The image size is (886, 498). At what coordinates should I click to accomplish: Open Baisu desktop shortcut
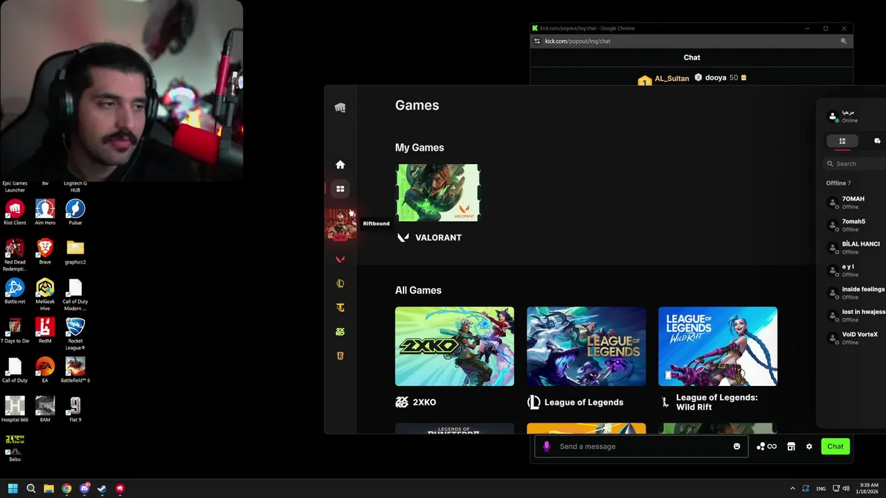point(15,449)
